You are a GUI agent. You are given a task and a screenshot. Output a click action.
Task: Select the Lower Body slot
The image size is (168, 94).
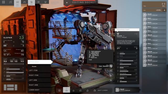tap(39, 90)
